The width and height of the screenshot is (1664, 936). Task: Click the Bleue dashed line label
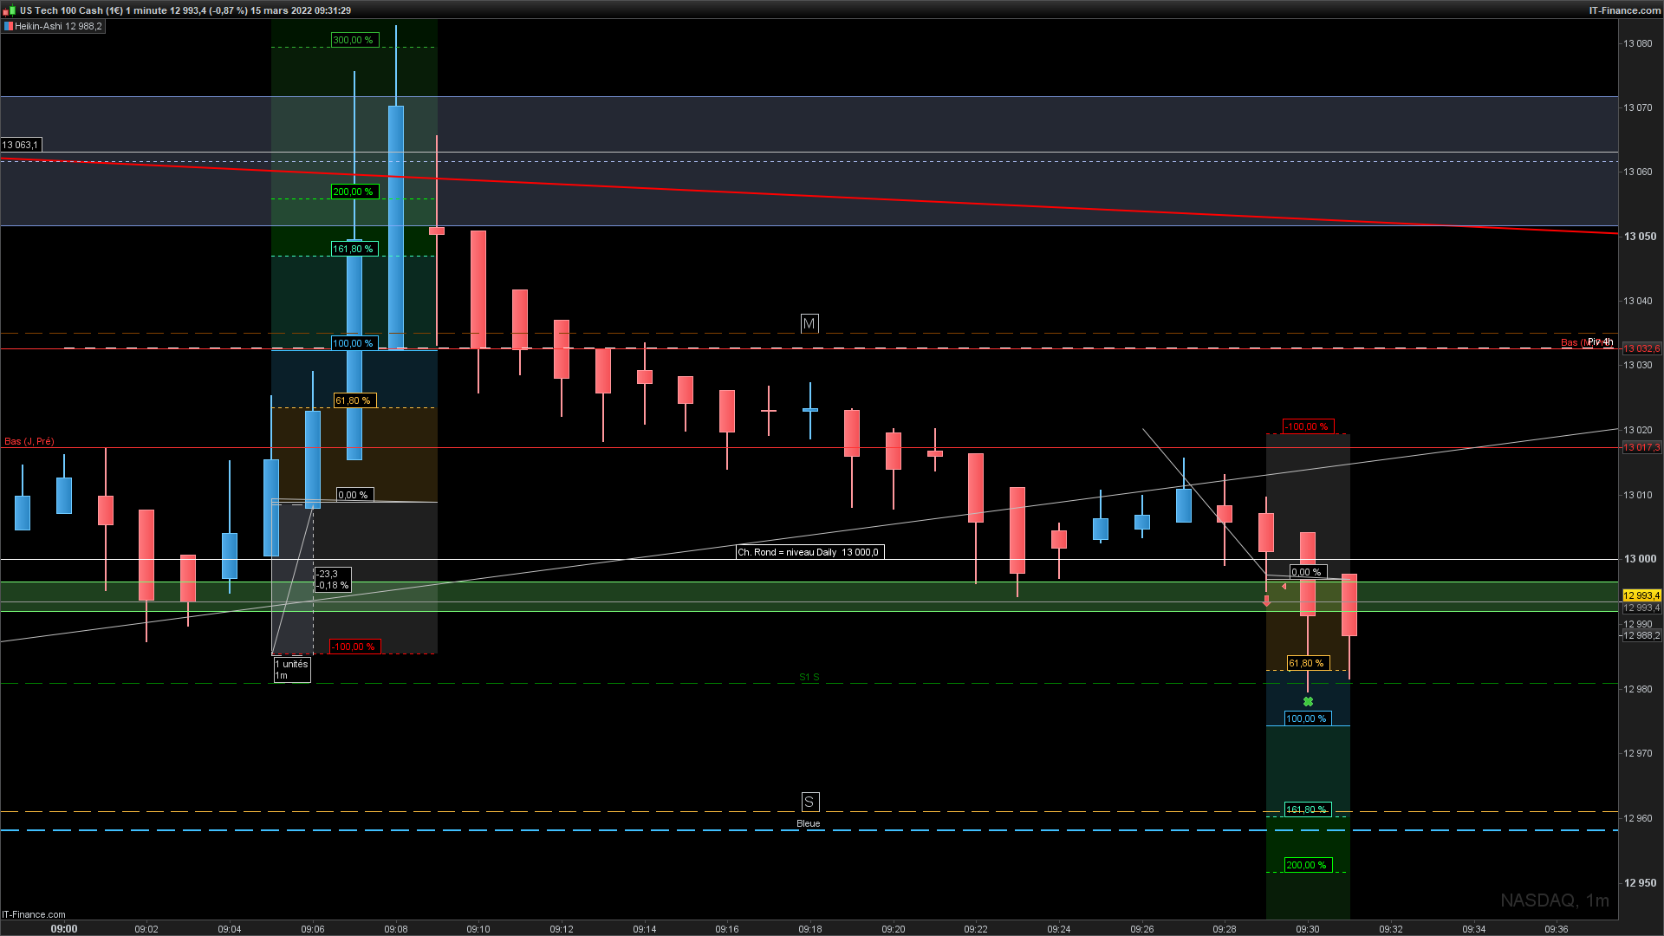(808, 823)
